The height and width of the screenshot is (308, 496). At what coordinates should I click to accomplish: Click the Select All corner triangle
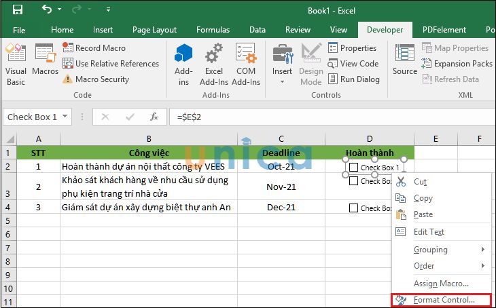coord(10,138)
